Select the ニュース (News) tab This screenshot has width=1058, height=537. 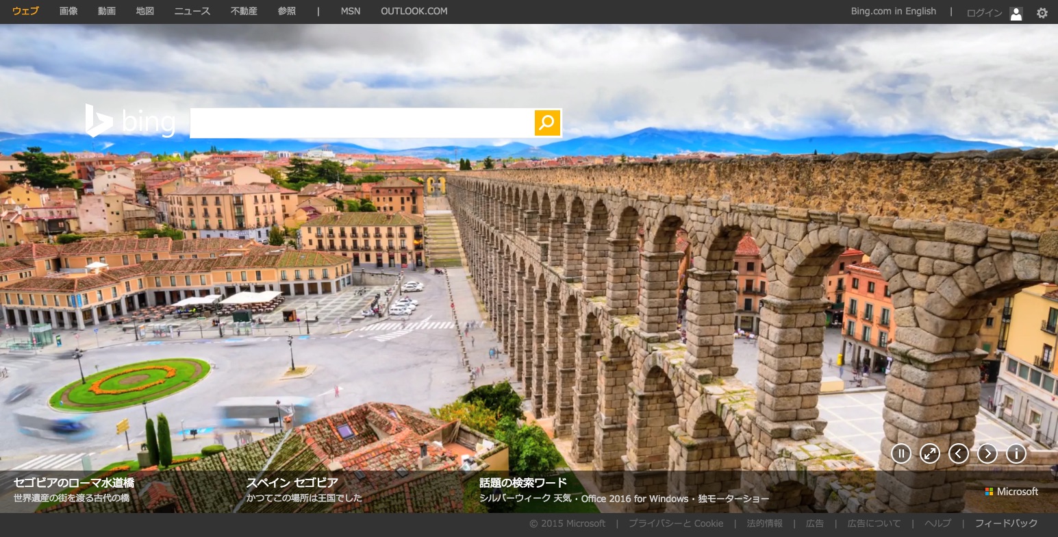[x=192, y=12]
